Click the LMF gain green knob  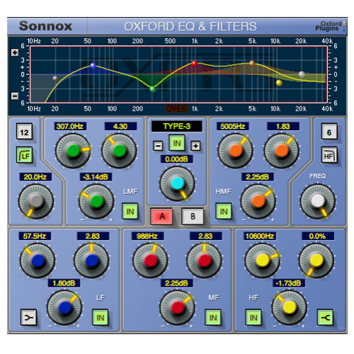click(96, 201)
